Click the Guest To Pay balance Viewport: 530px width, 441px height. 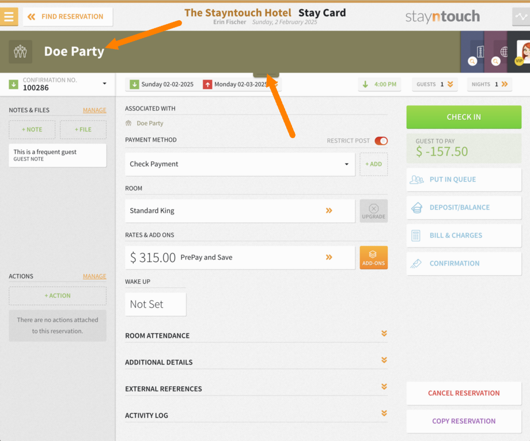(x=464, y=148)
